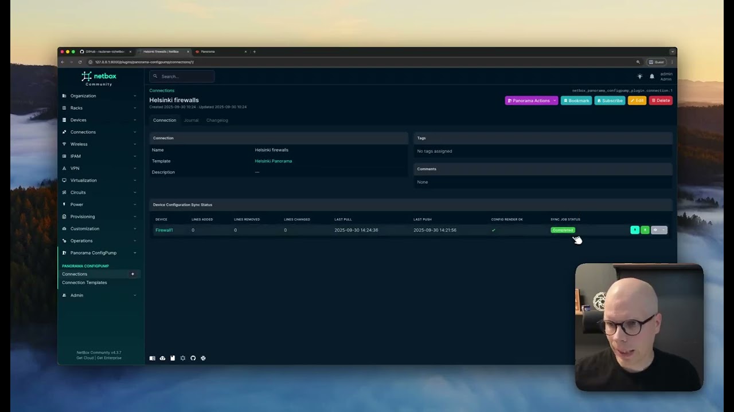This screenshot has width=734, height=412.
Task: Click the gear-shaped icon in footer
Action: click(183, 358)
